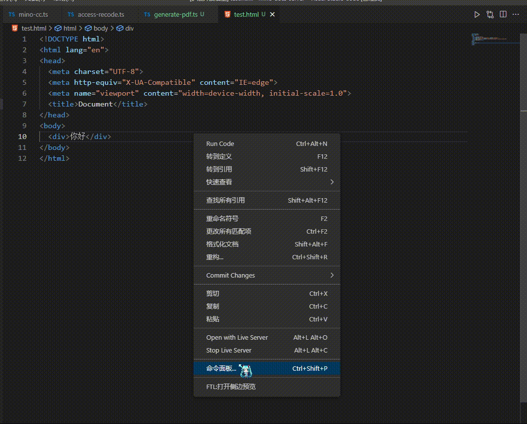Screen dimensions: 527x424
Task: Click the HTML5 icon in the breadcrumb bar
Action: [14, 28]
